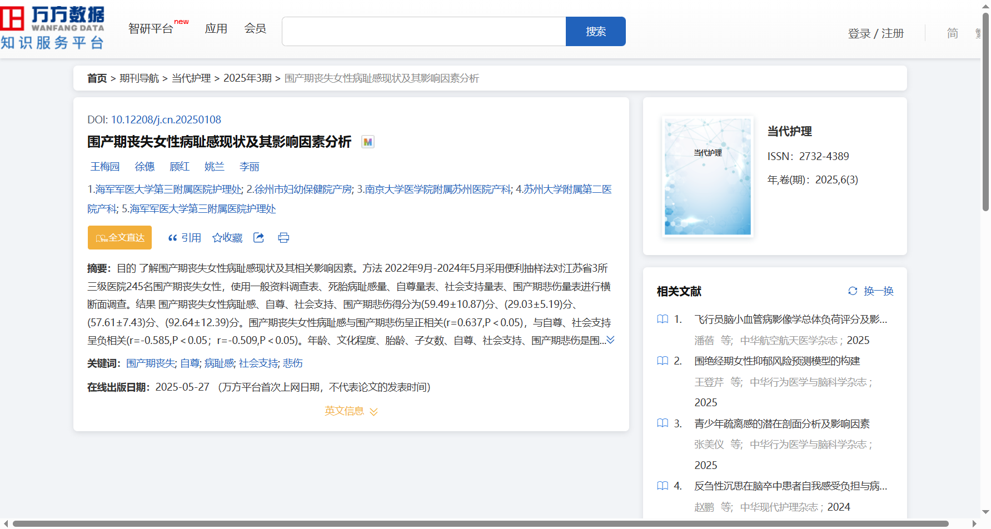The image size is (991, 529).
Task: Open 应用 menu item
Action: click(216, 28)
